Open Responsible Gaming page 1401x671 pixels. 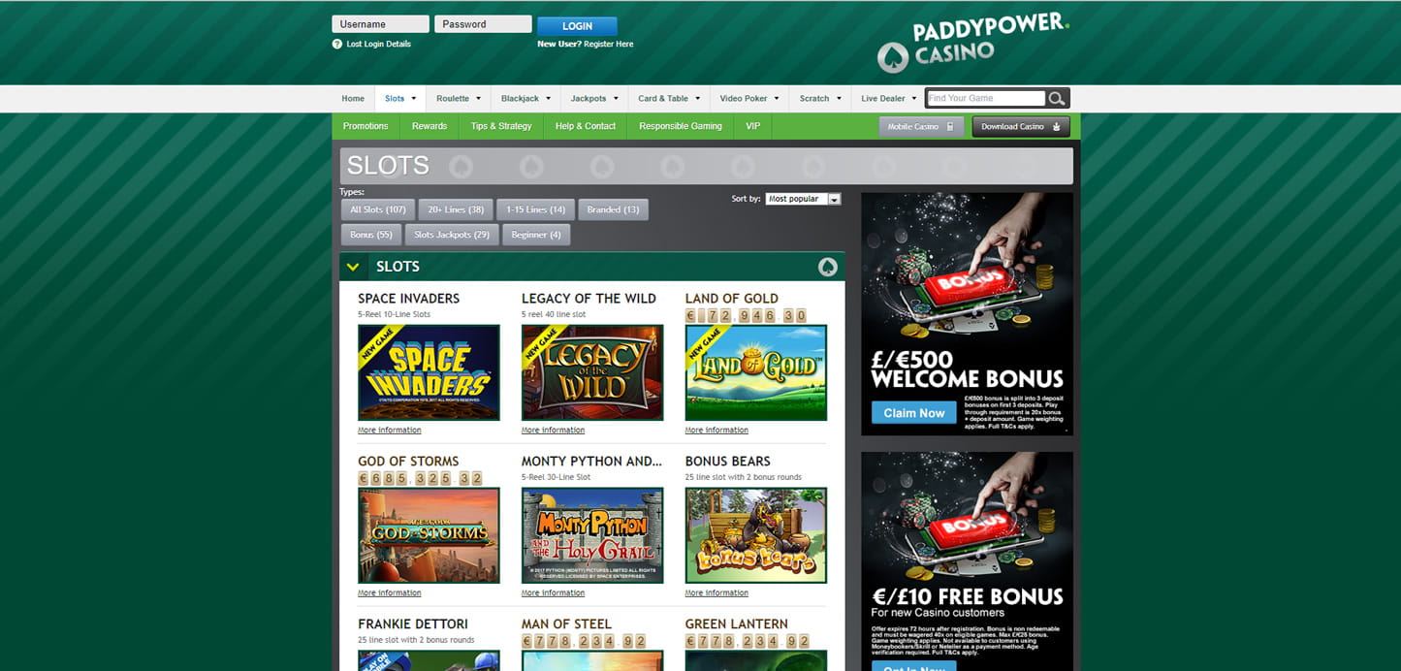pyautogui.click(x=681, y=126)
